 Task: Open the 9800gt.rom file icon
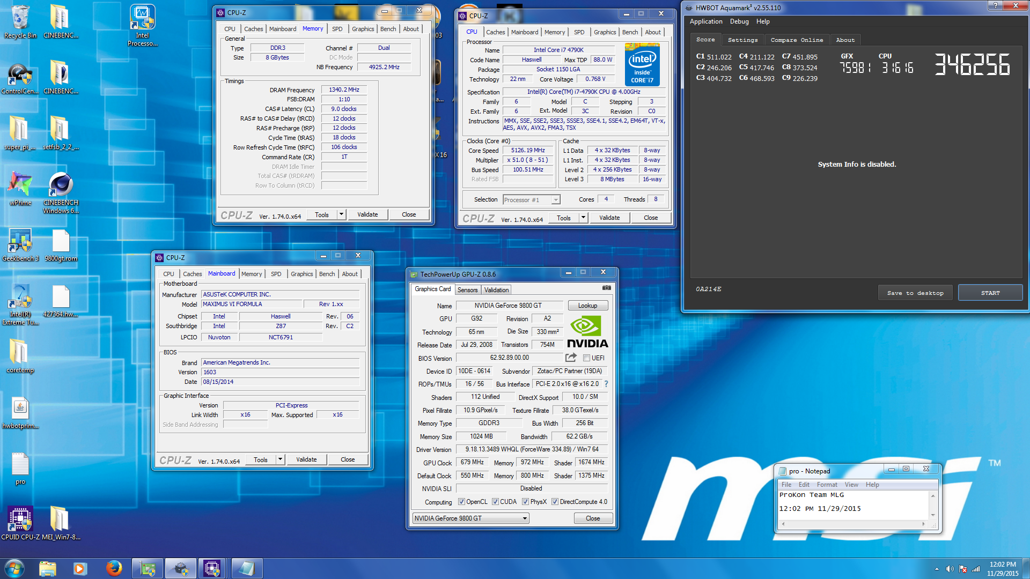pyautogui.click(x=61, y=245)
